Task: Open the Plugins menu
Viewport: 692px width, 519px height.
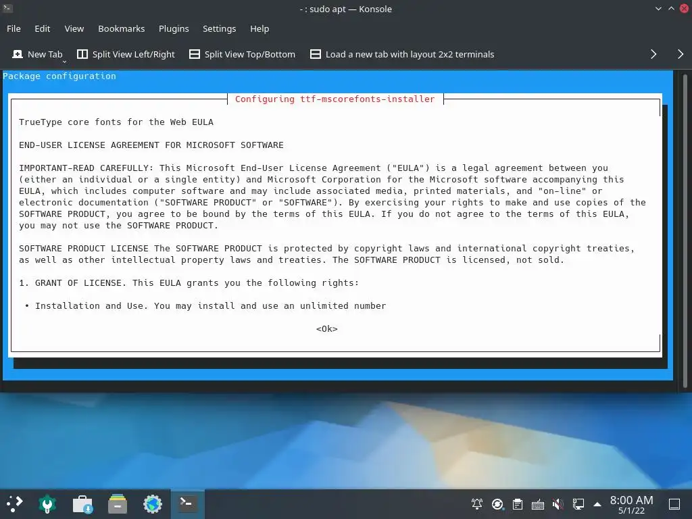Action: (174, 28)
